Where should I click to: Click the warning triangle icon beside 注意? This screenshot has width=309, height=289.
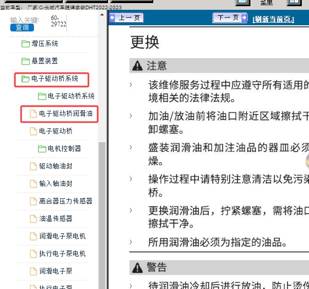tap(137, 66)
